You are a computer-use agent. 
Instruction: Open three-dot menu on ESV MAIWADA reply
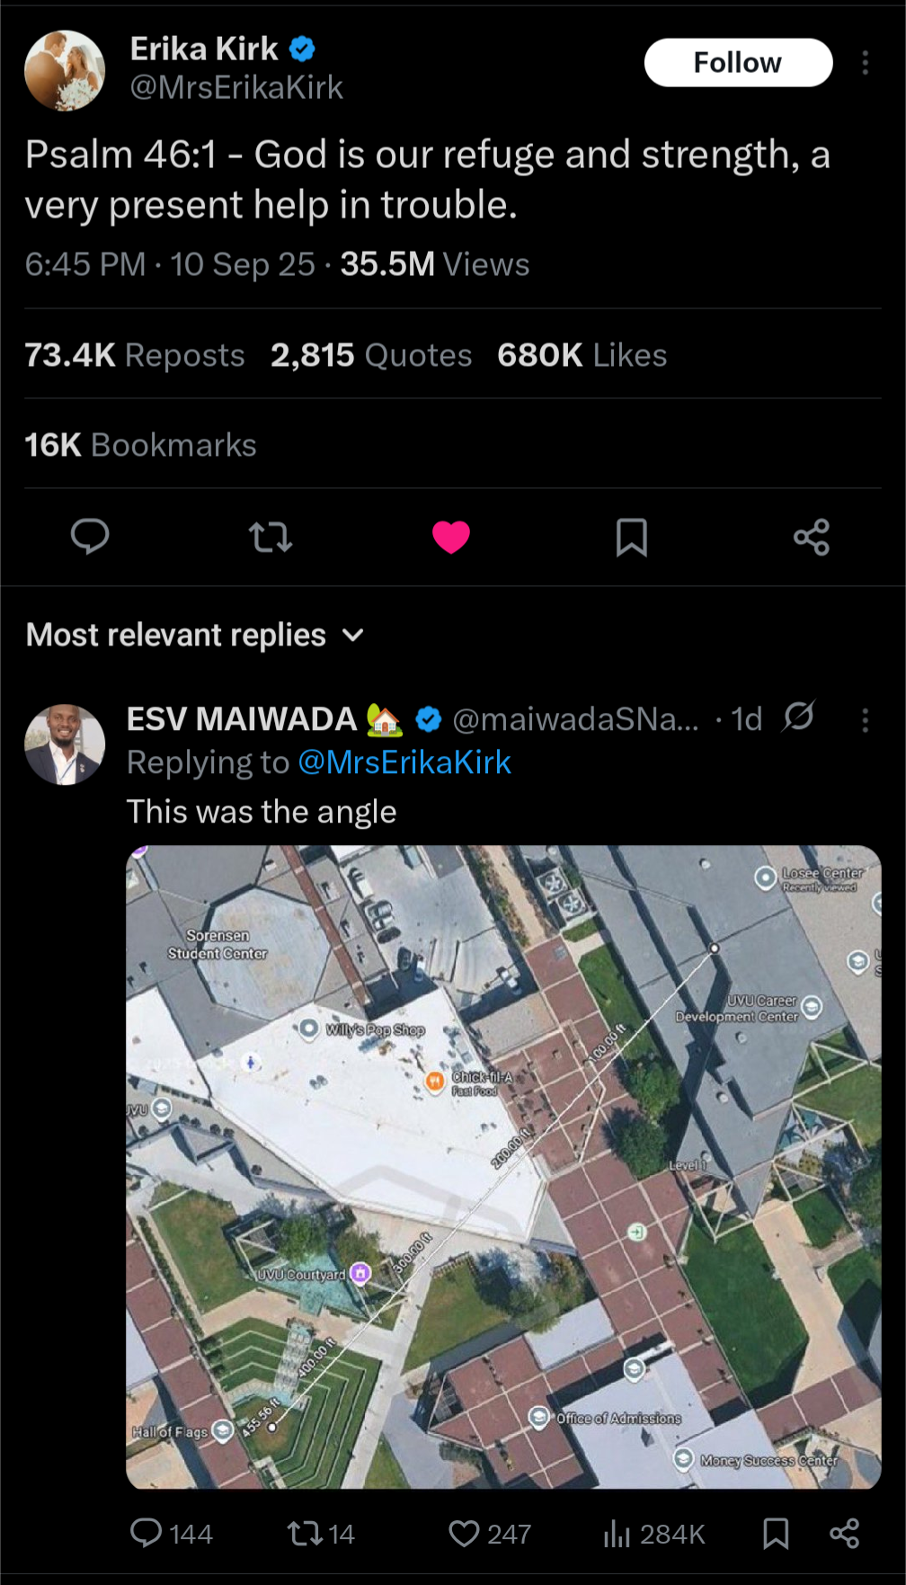(865, 720)
